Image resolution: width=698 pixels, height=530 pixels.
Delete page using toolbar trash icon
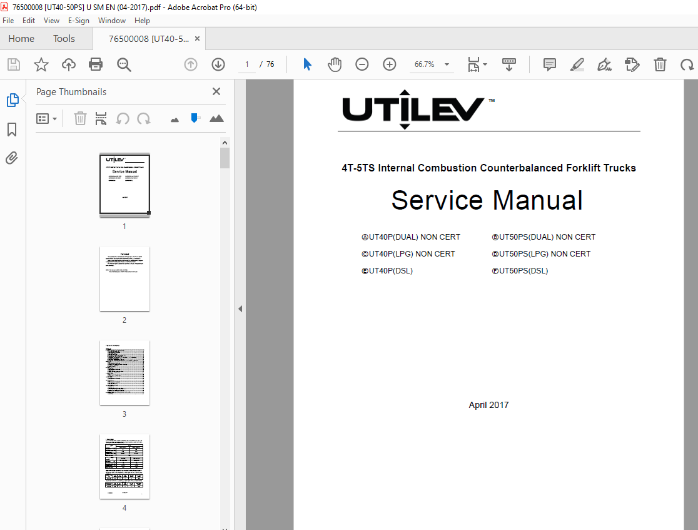click(x=660, y=64)
